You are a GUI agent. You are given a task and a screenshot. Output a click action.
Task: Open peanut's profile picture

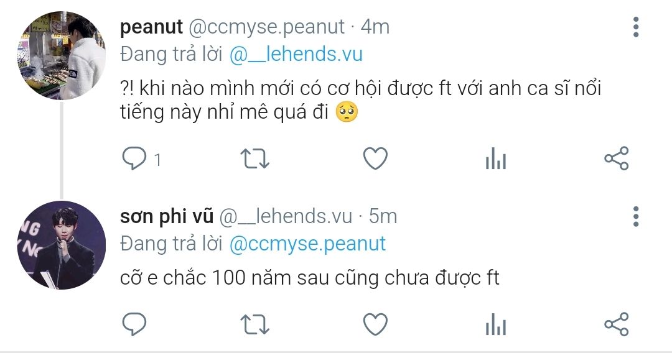(60, 55)
